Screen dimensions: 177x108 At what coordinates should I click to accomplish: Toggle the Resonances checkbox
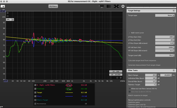(35, 104)
